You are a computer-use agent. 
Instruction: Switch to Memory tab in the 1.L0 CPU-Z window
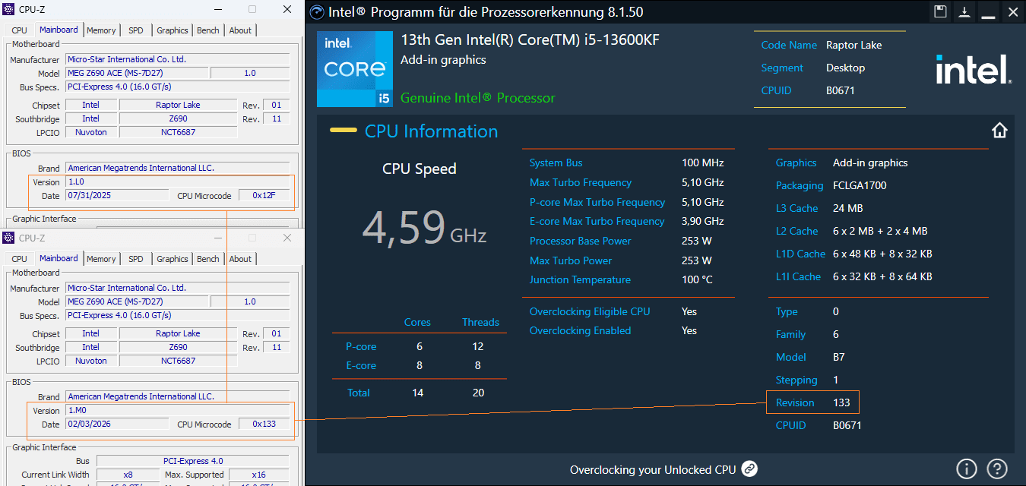pos(101,30)
